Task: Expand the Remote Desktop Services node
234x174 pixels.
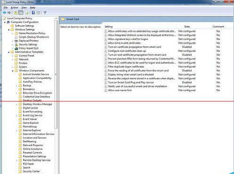Action: click(x=16, y=160)
